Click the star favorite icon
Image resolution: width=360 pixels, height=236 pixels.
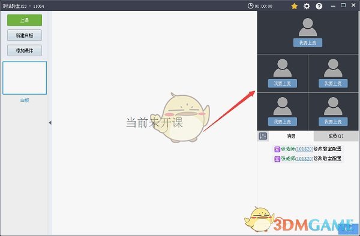tap(295, 6)
